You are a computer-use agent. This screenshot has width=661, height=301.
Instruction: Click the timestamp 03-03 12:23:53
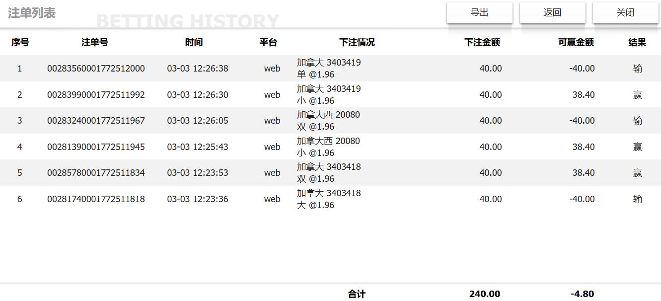tap(194, 172)
